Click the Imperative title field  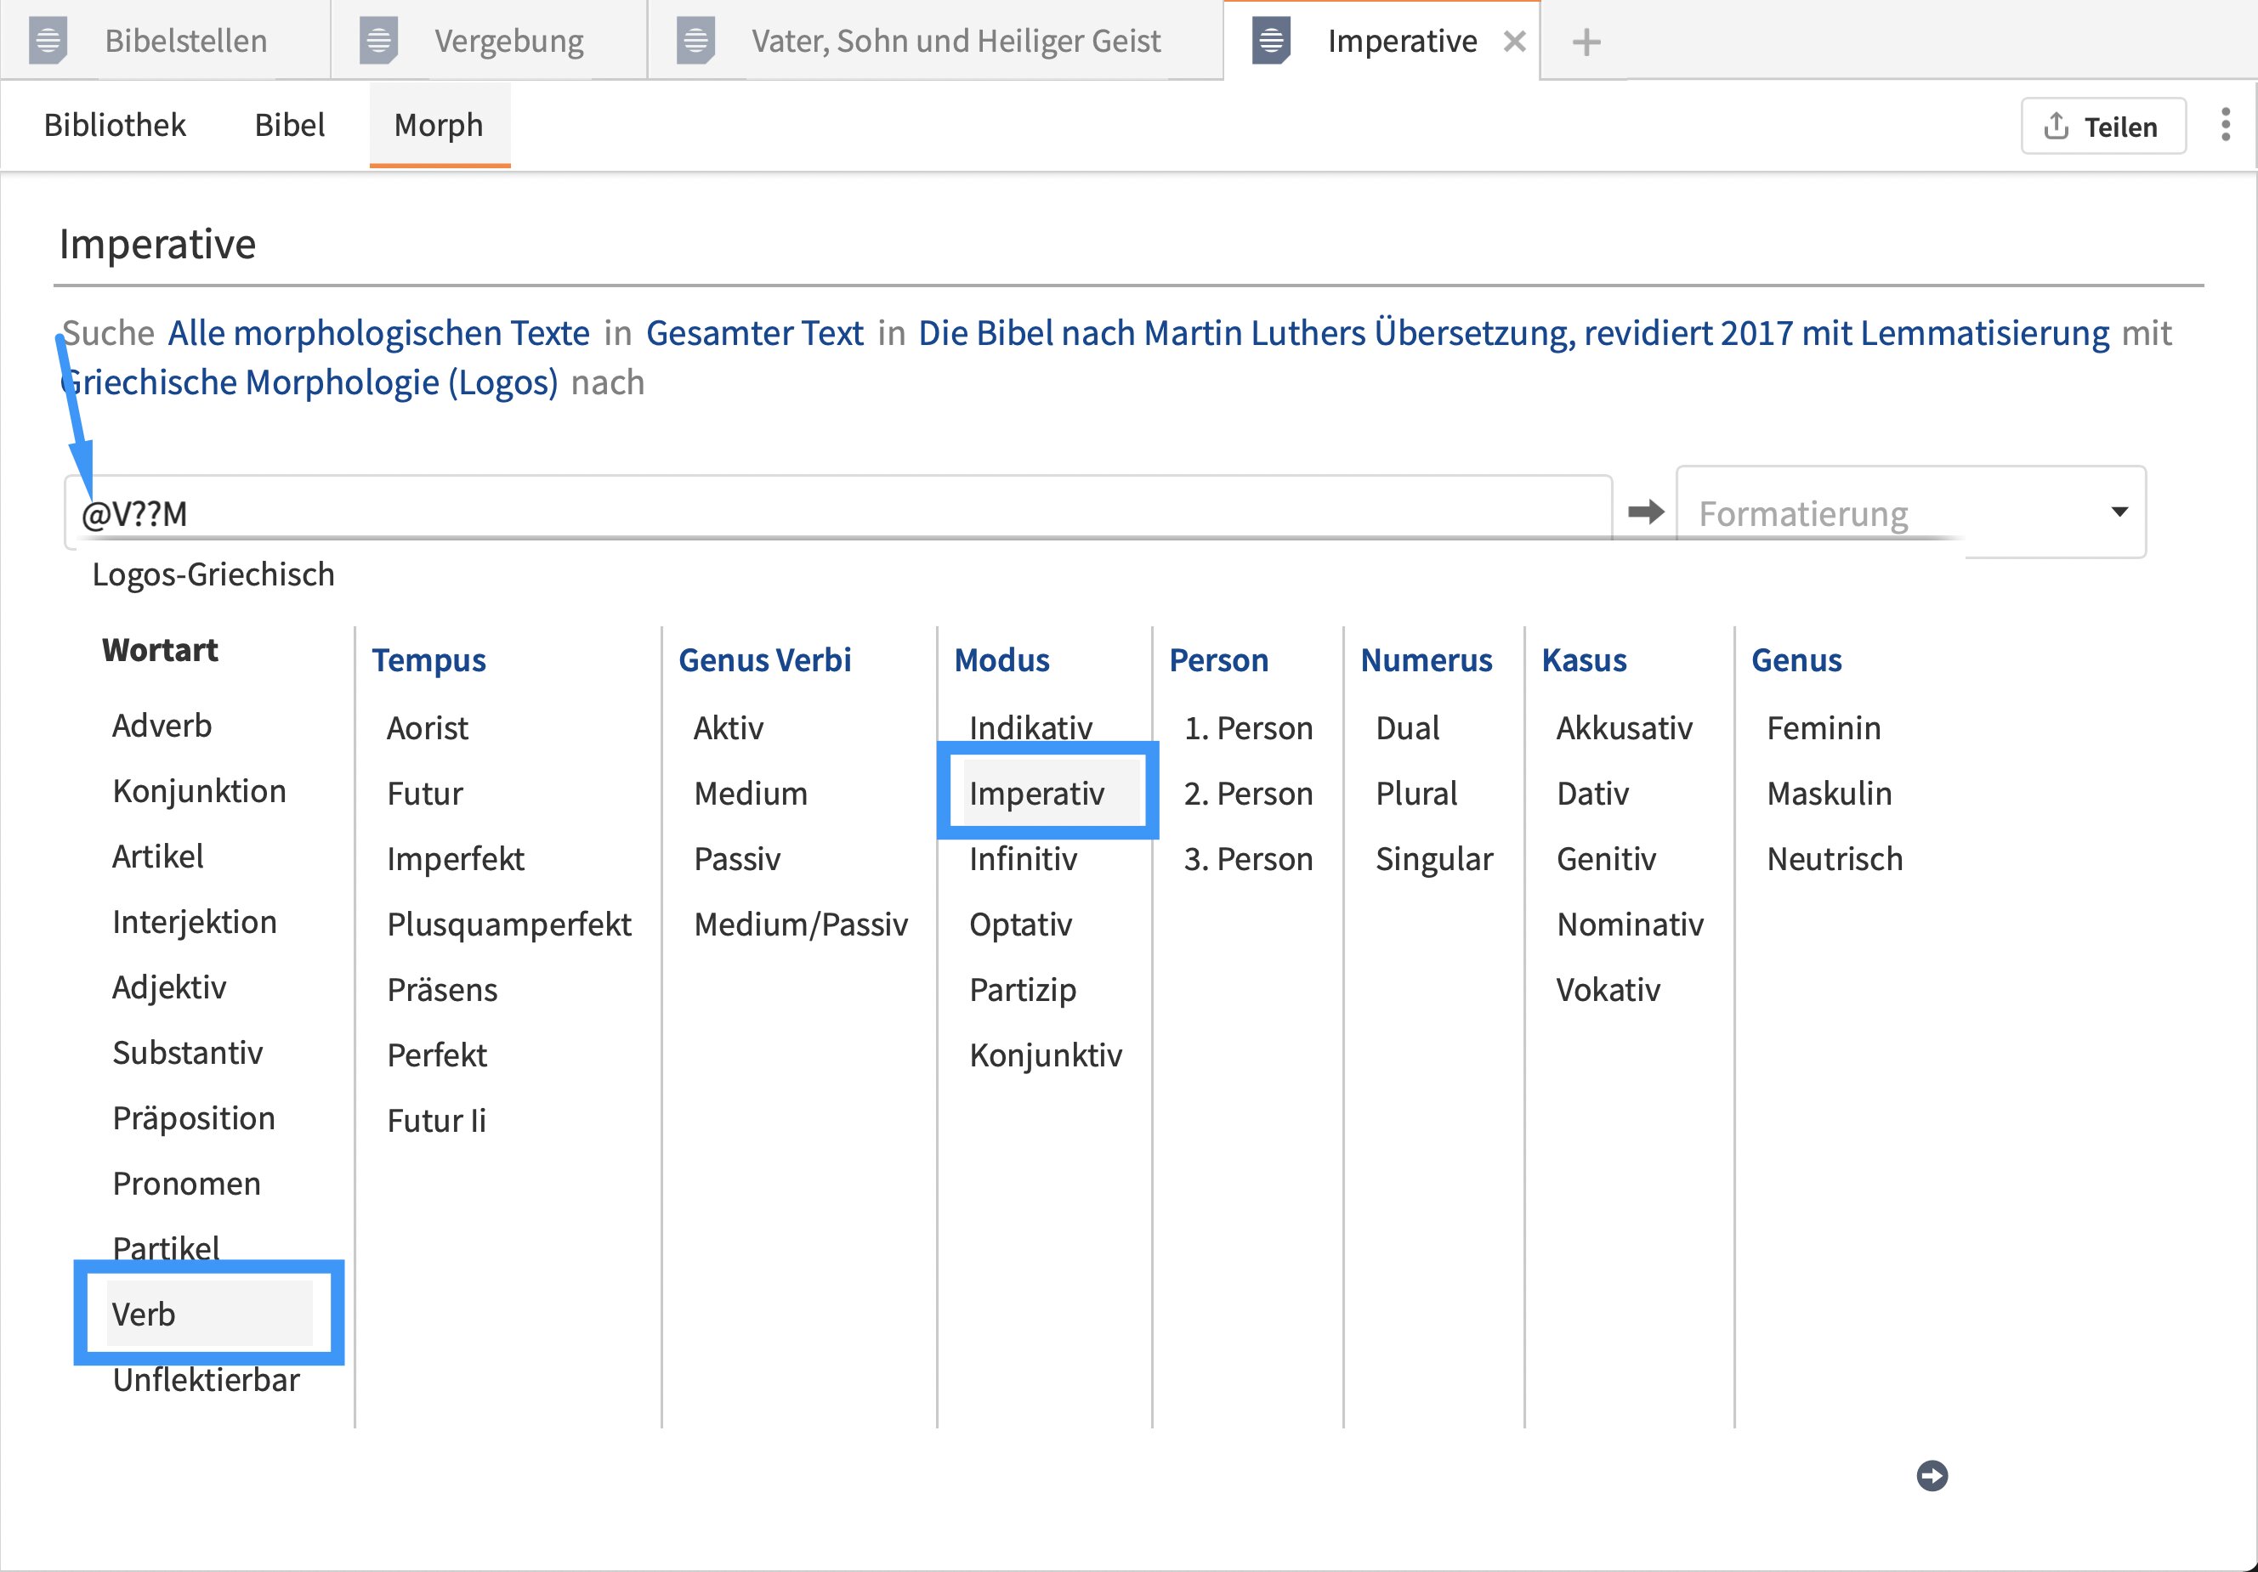[1128, 244]
